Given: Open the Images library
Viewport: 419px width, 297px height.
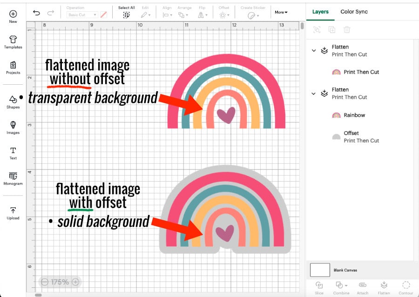Looking at the screenshot, I should (x=13, y=128).
